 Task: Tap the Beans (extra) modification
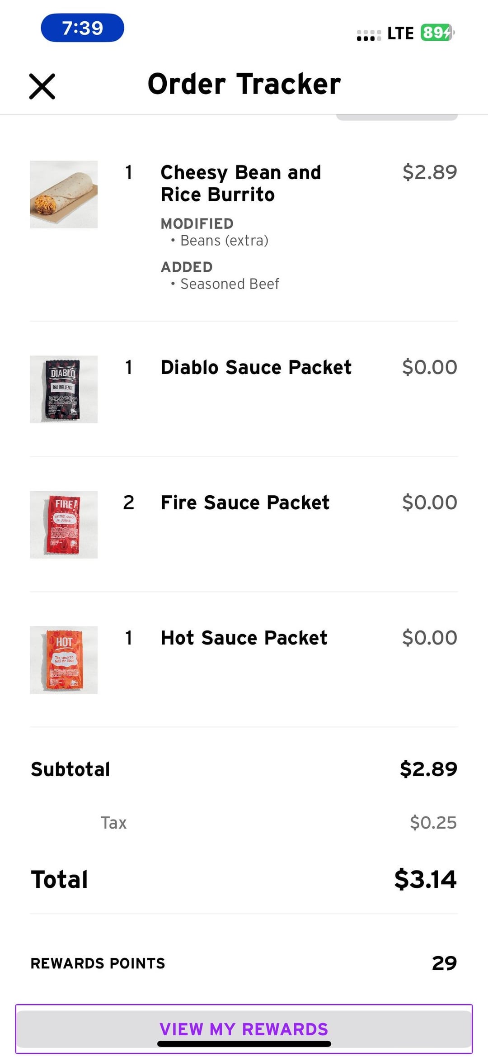[224, 241]
